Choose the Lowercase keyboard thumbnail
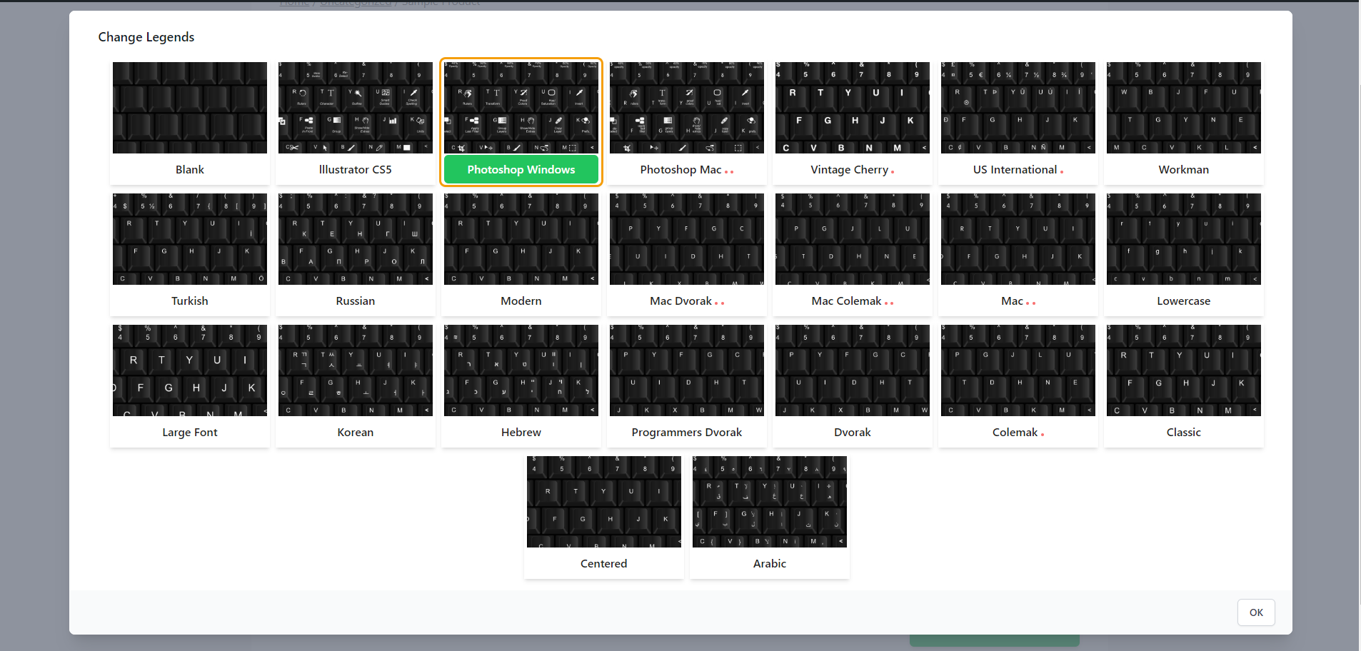The image size is (1361, 651). pos(1184,239)
